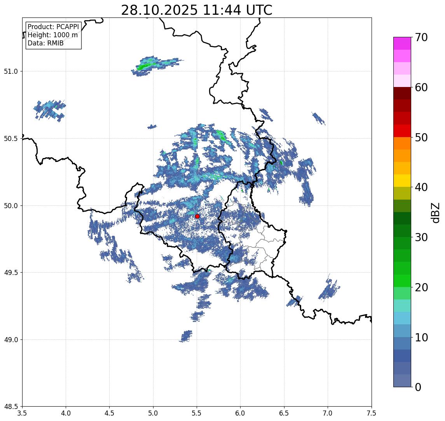Click the 20 colorbar tick label
Screen dimensions: 445x421
(x=421, y=287)
